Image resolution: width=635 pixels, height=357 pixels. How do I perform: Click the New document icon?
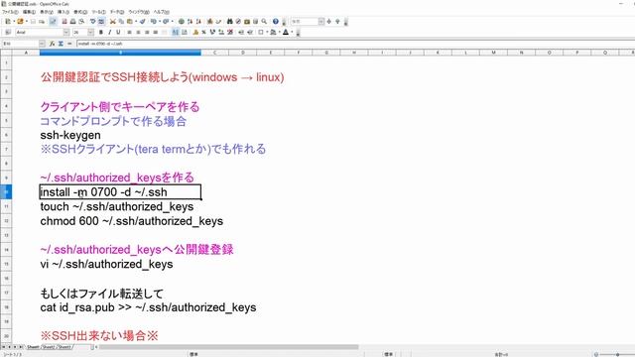(8, 22)
